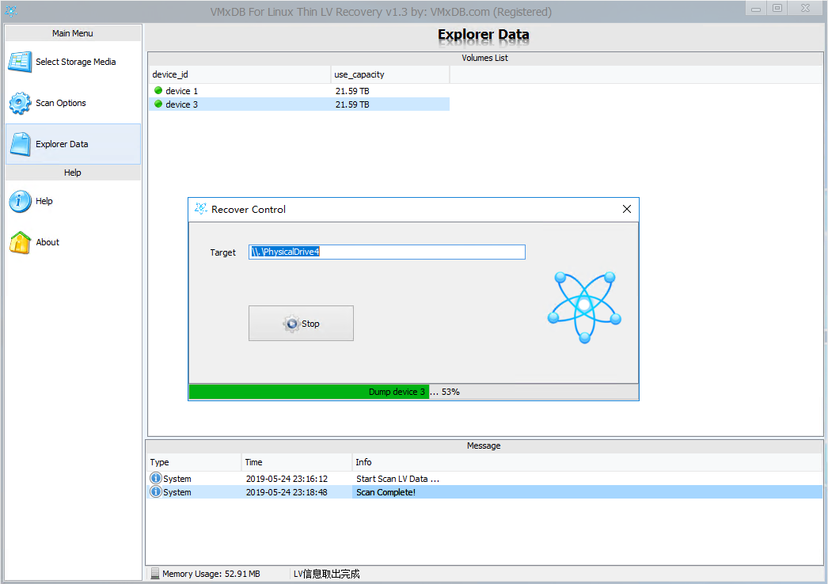This screenshot has width=828, height=584.
Task: Open Scan Options menu entry
Action: [73, 103]
